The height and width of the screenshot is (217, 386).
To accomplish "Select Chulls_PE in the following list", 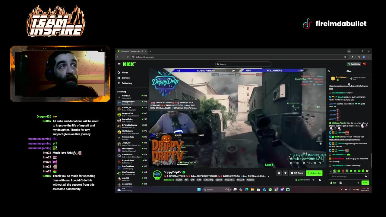I will pyautogui.click(x=132, y=108).
